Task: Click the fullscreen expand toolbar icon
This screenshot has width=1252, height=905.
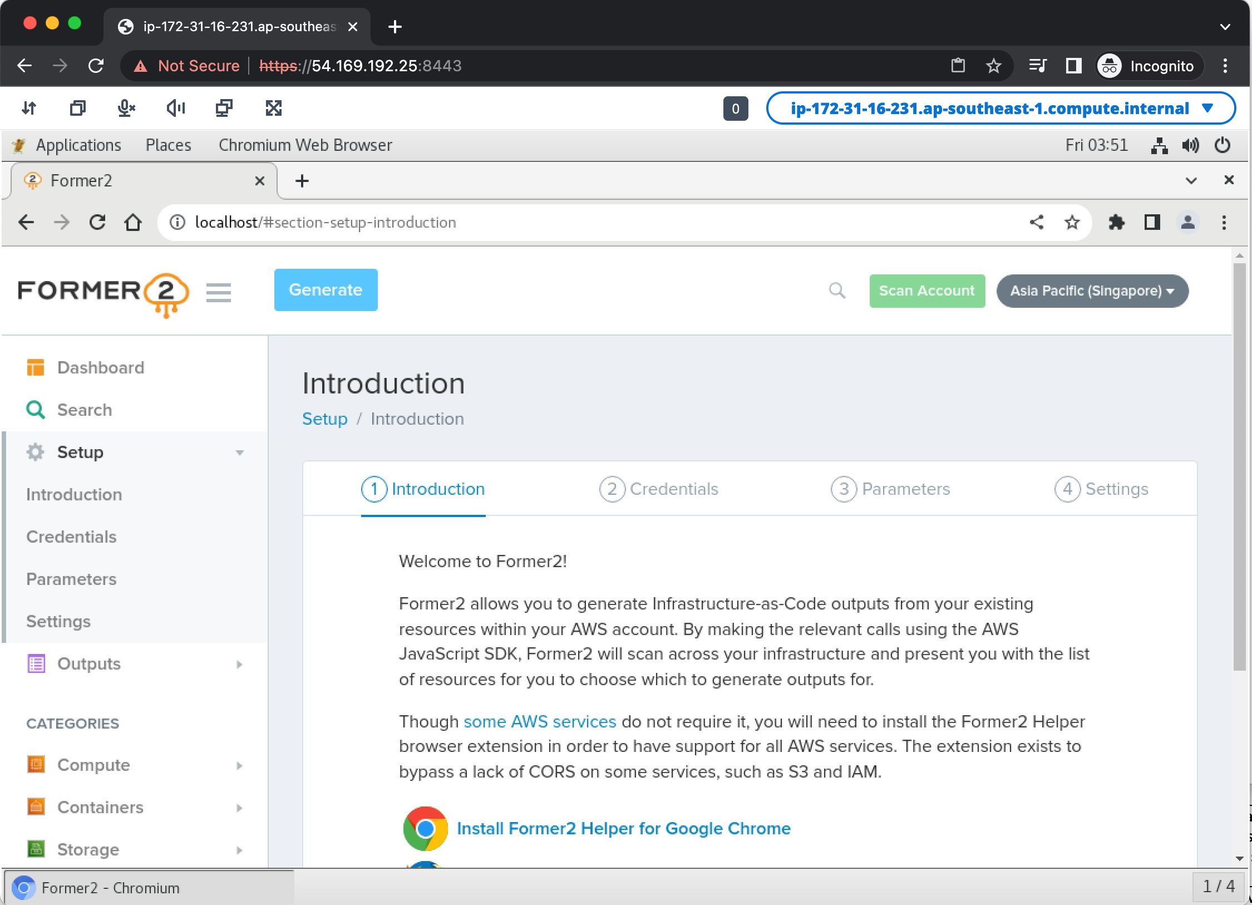Action: tap(274, 108)
